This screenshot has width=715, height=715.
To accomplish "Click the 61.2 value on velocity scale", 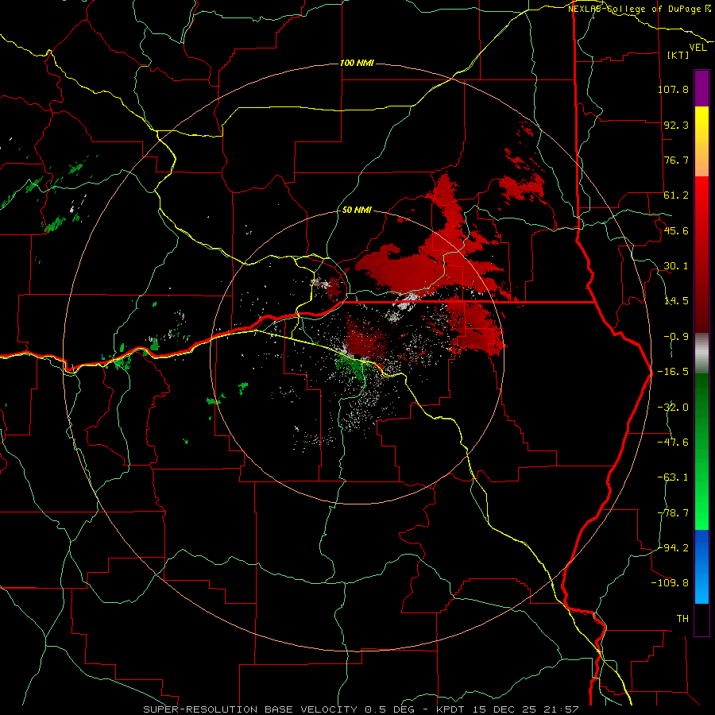I will click(x=676, y=195).
